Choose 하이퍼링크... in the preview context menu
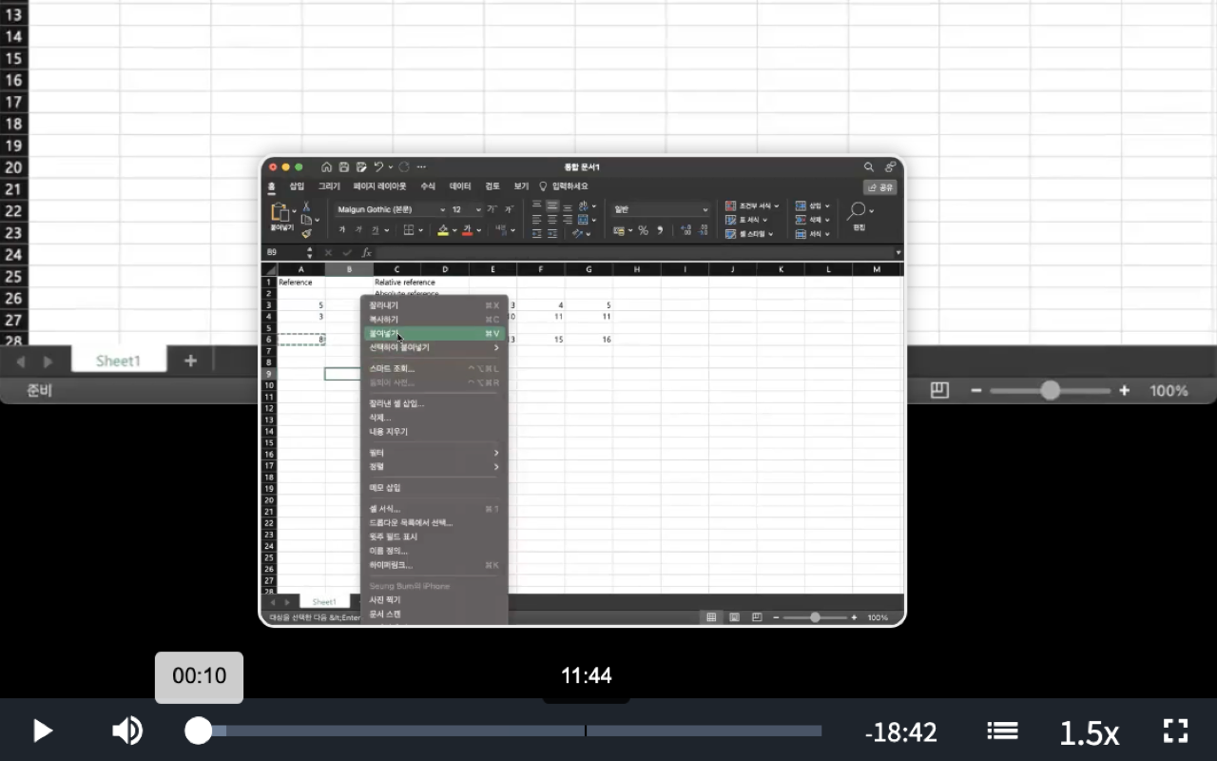Image resolution: width=1217 pixels, height=761 pixels. pos(435,565)
